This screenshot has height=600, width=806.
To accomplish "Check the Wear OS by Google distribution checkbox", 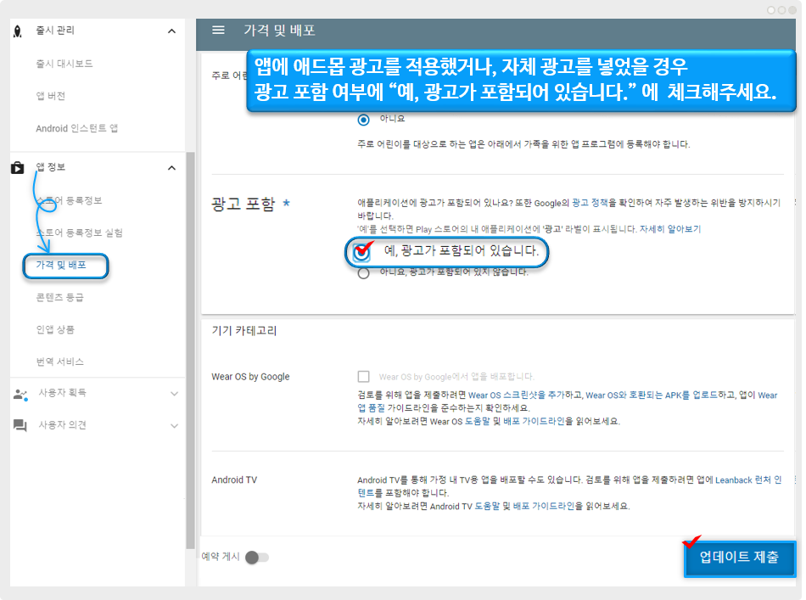I will 363,377.
